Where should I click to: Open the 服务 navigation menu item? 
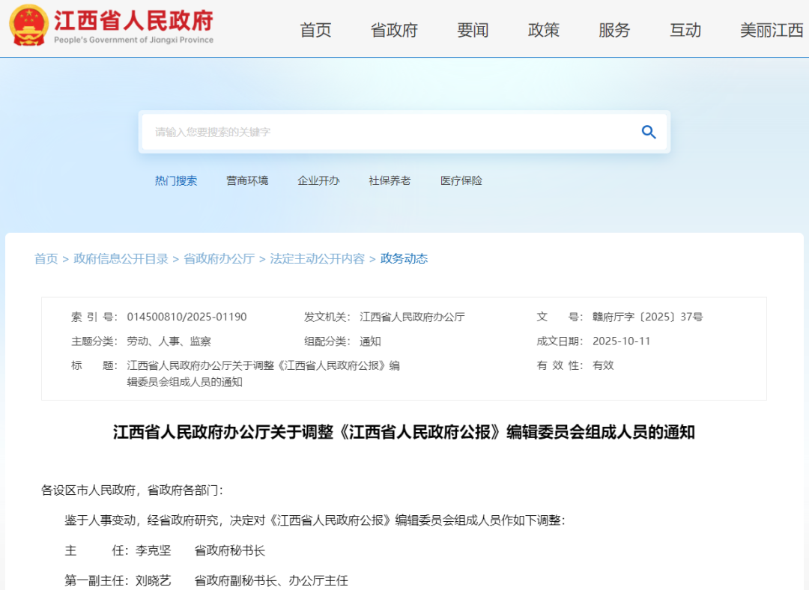point(614,30)
